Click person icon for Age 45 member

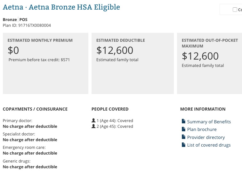coord(93,127)
